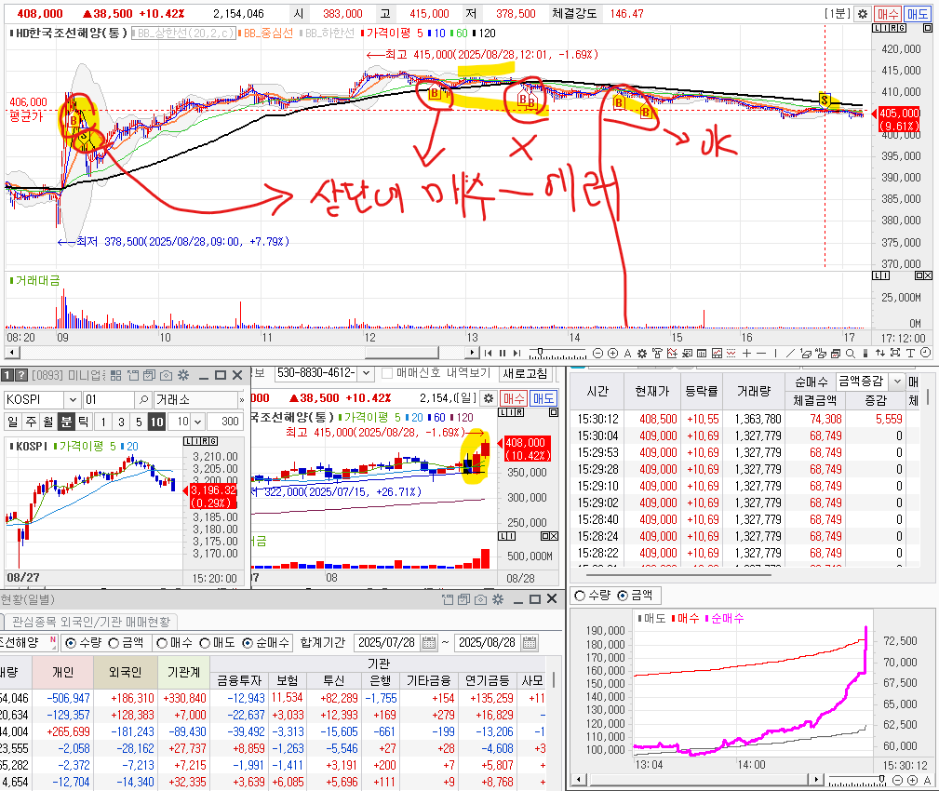Select the 수량 radio above net-buy graph
The height and width of the screenshot is (791, 939).
tap(580, 596)
